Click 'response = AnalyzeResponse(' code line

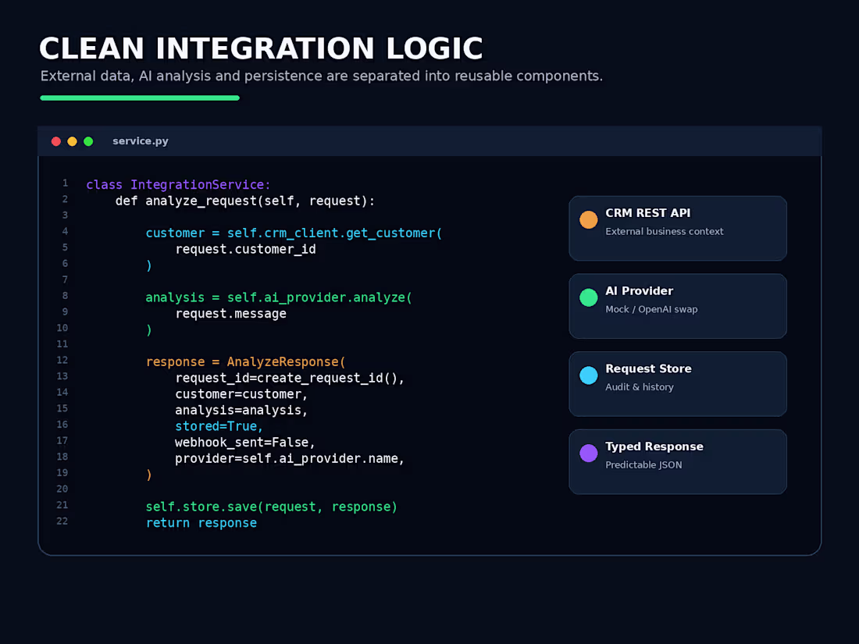point(245,362)
